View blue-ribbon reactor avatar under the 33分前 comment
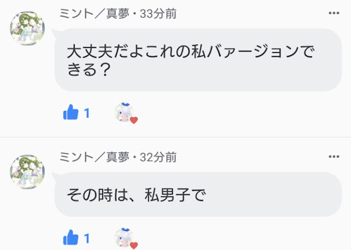Viewport: 351px width, 250px height. 124,112
